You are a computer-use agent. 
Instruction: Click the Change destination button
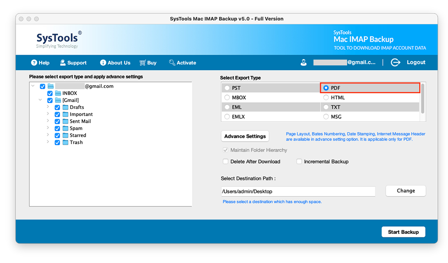click(406, 191)
